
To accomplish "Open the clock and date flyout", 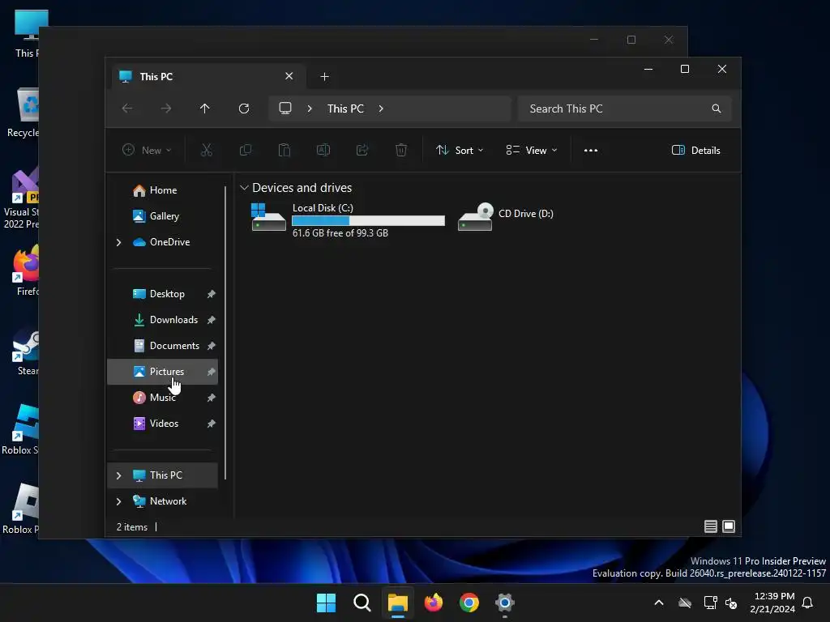I will (772, 603).
